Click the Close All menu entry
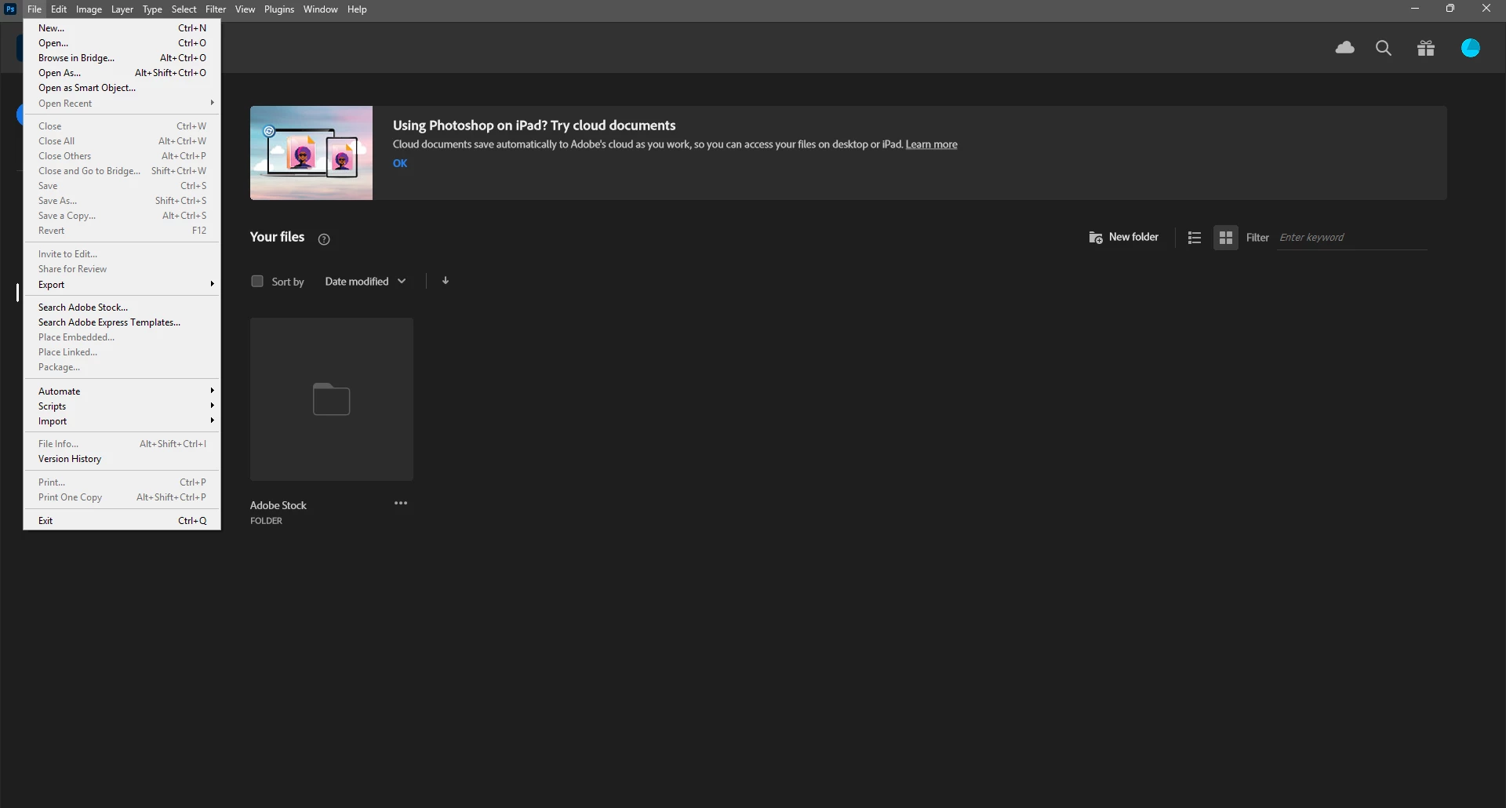Screen dimensions: 1506x808 pos(122,141)
